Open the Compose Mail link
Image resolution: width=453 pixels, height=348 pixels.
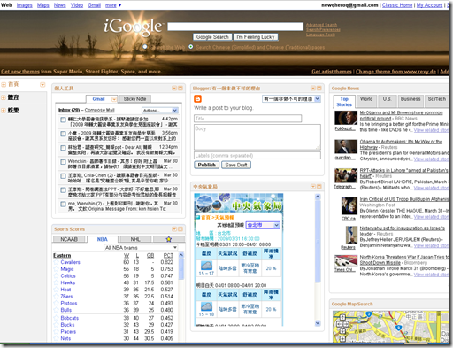[x=99, y=110]
